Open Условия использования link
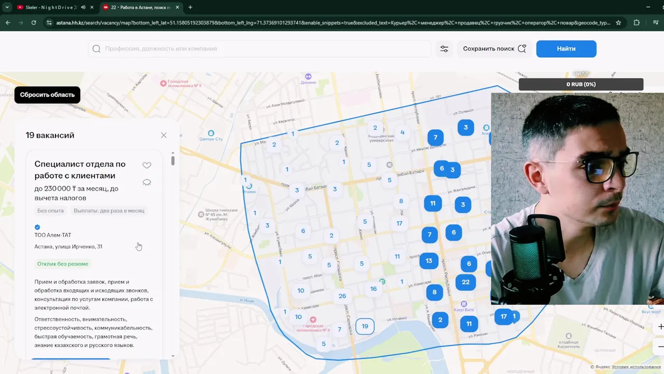Image resolution: width=664 pixels, height=374 pixels. [x=637, y=367]
